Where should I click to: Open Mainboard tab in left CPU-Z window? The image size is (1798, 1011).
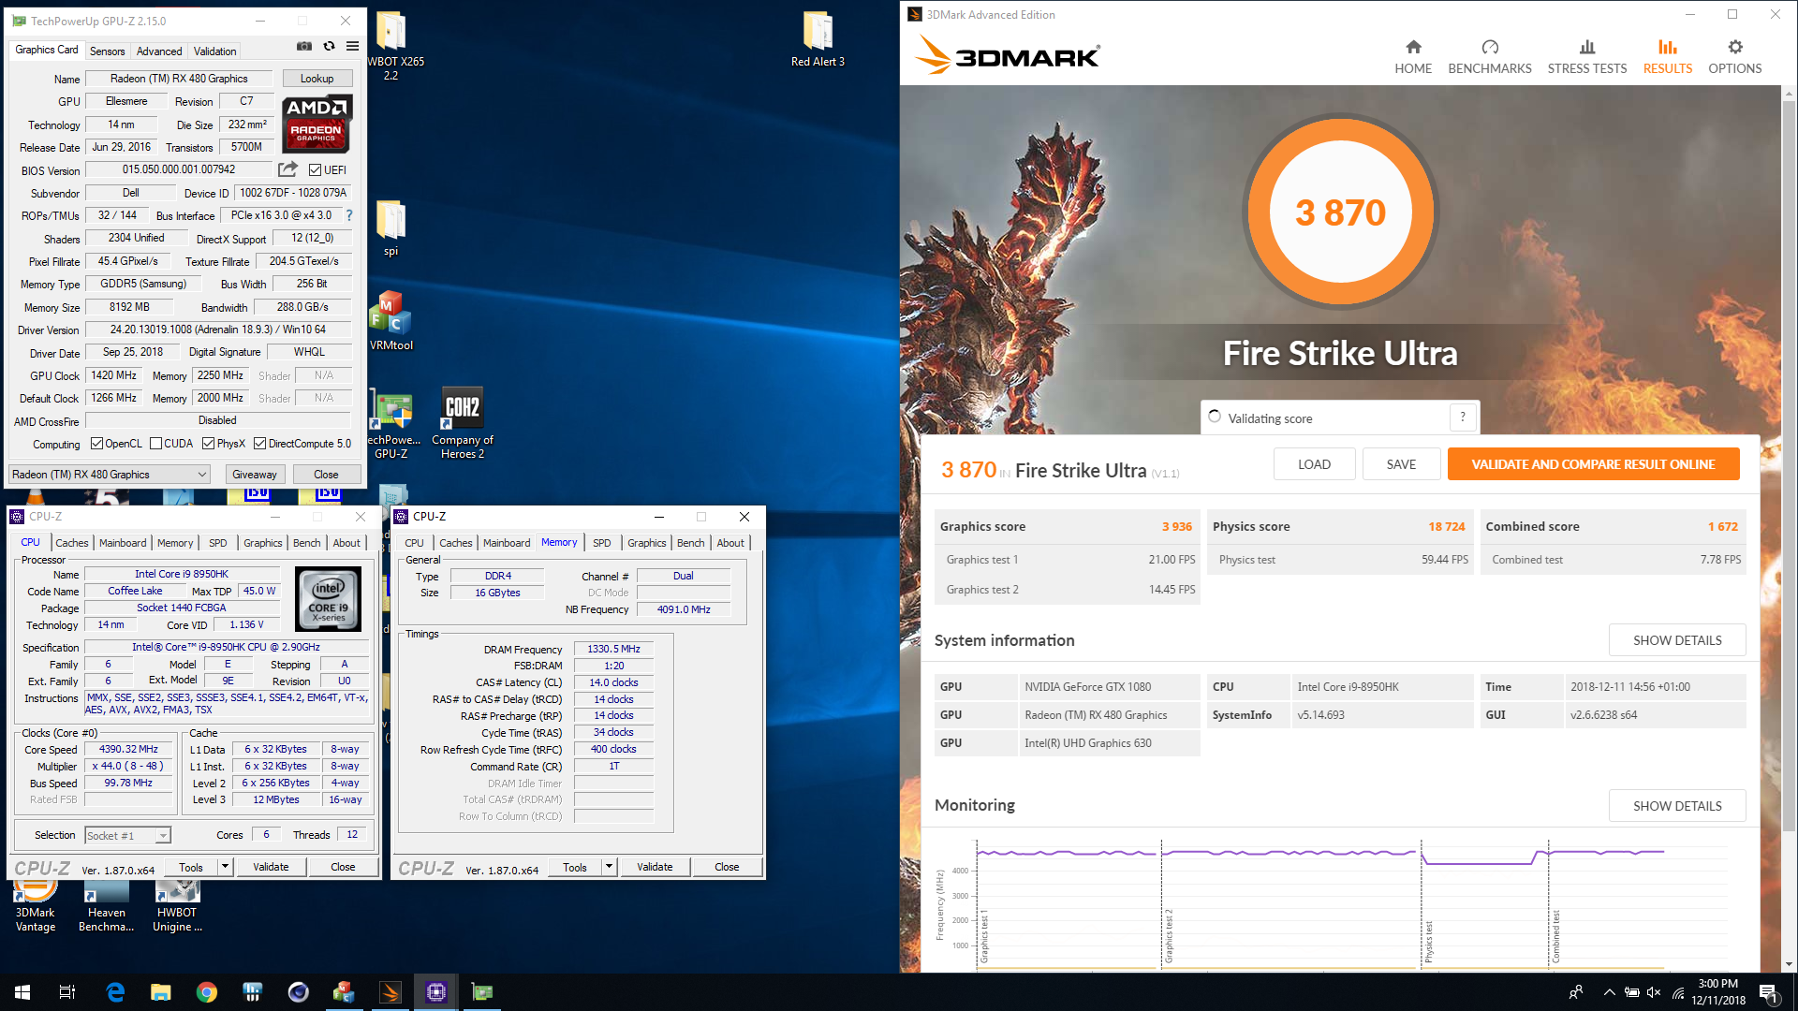123,543
